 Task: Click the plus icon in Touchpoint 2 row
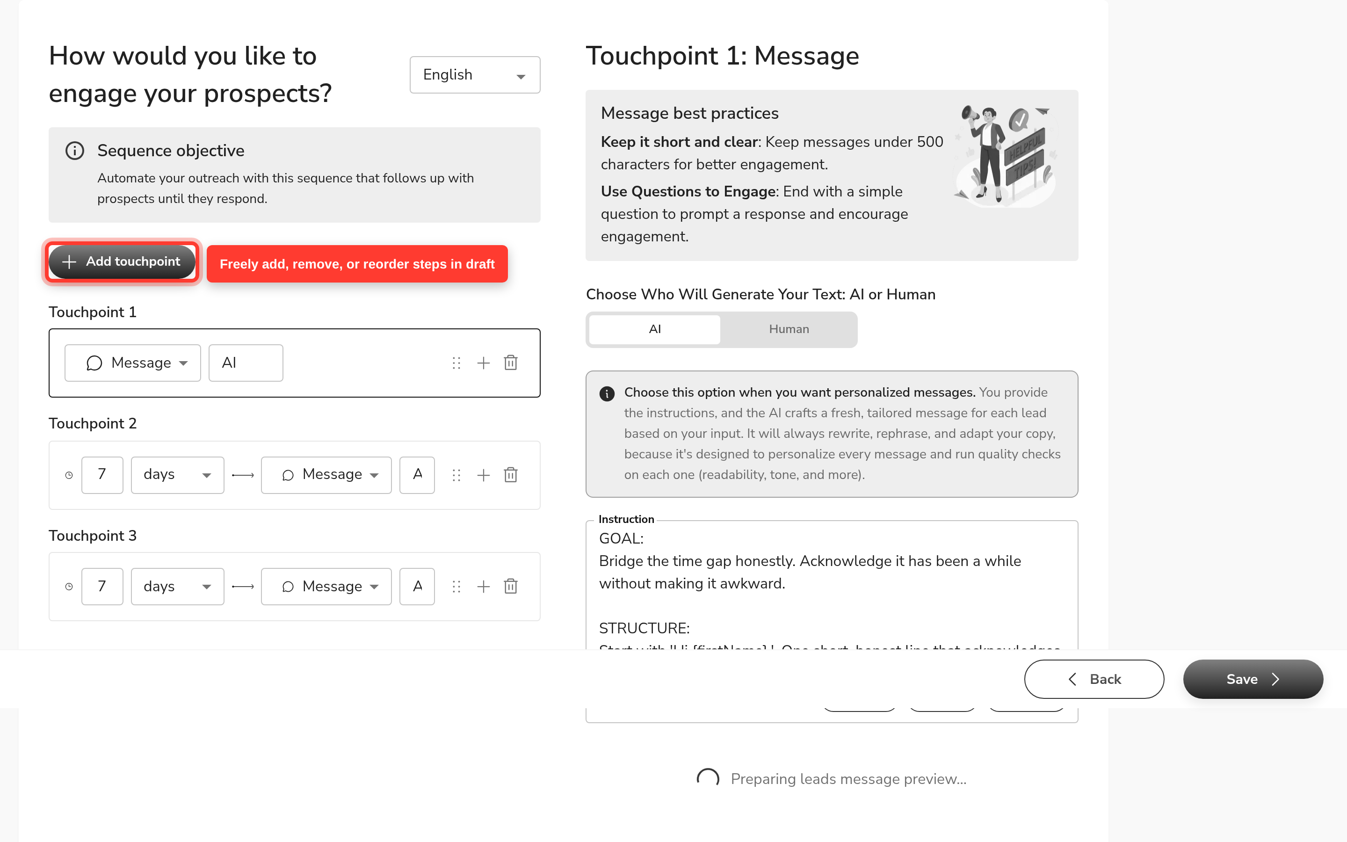[483, 475]
